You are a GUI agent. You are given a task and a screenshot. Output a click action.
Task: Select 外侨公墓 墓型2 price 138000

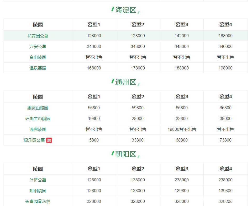point(138,180)
